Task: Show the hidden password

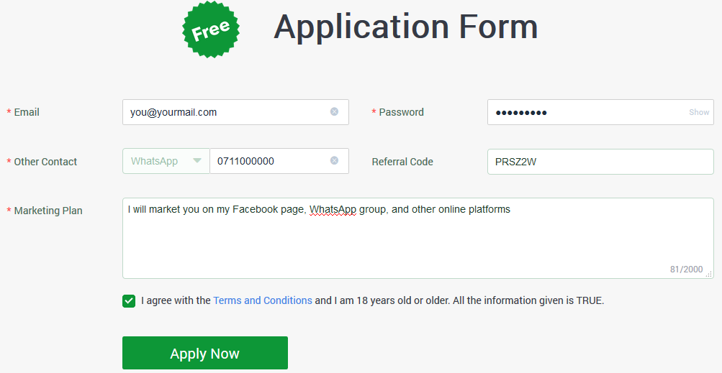Action: tap(699, 112)
